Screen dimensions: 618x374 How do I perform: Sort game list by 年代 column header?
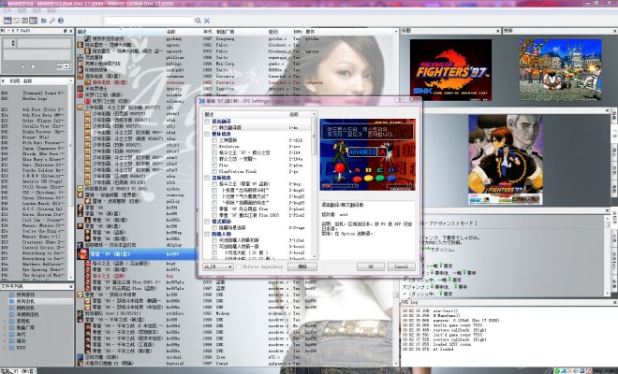click(208, 32)
